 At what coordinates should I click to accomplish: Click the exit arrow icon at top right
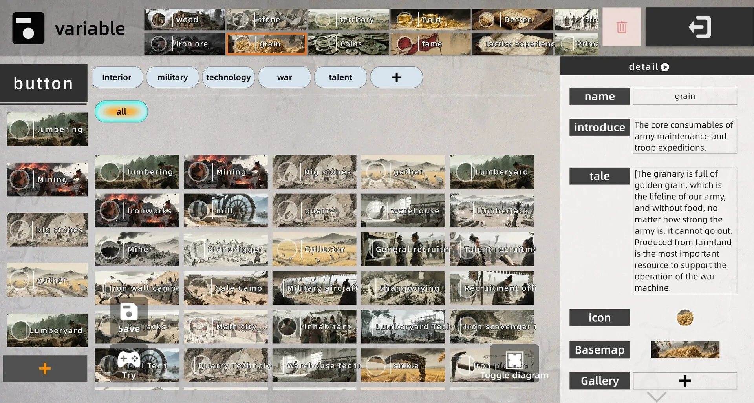pos(699,27)
